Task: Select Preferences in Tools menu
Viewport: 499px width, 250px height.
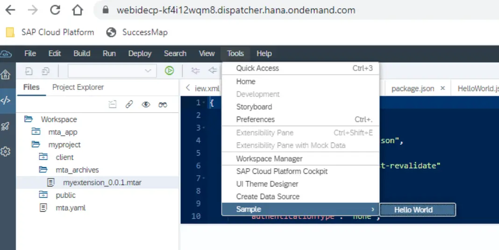Action: pos(300,120)
